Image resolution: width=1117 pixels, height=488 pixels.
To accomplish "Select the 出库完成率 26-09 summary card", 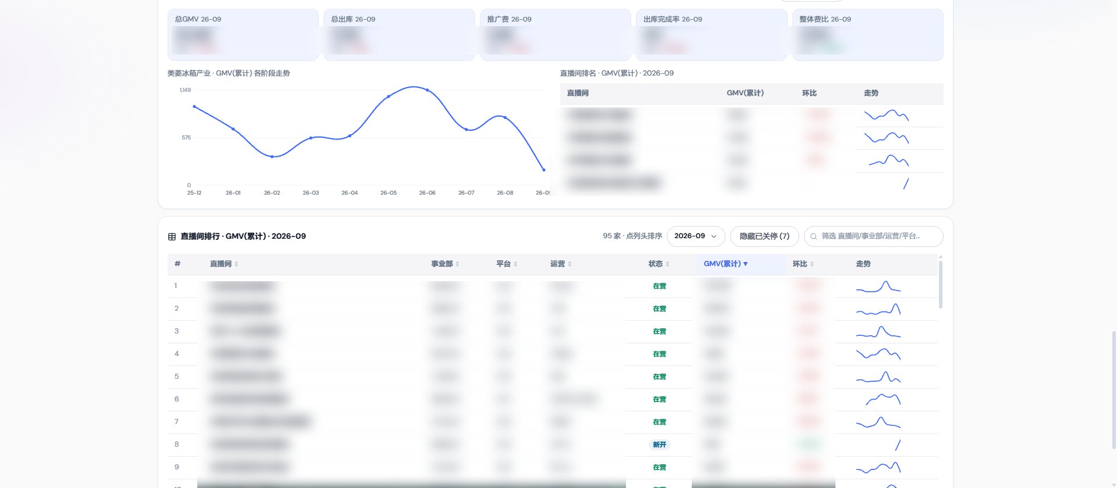I will [x=712, y=35].
